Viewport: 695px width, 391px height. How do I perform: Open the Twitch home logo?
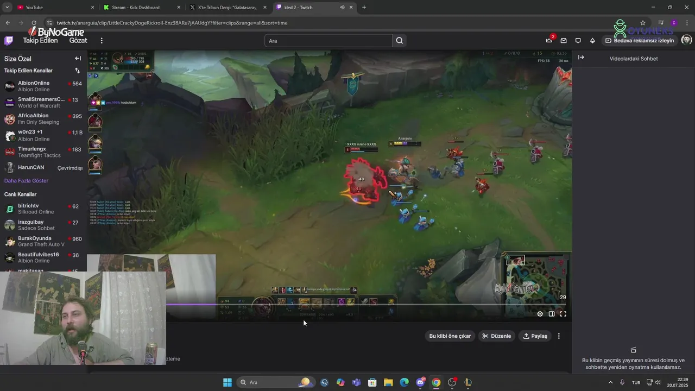9,41
